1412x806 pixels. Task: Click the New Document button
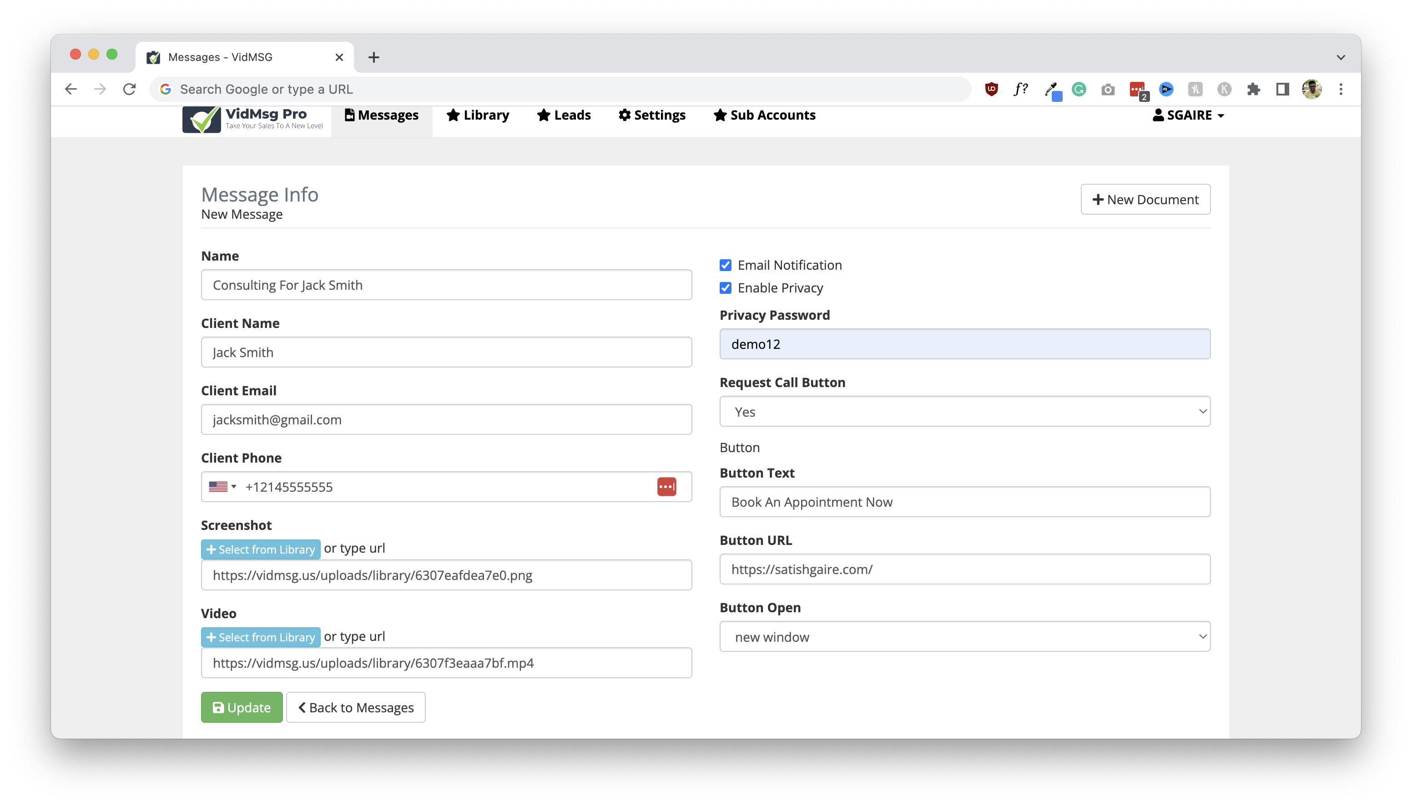(1145, 199)
